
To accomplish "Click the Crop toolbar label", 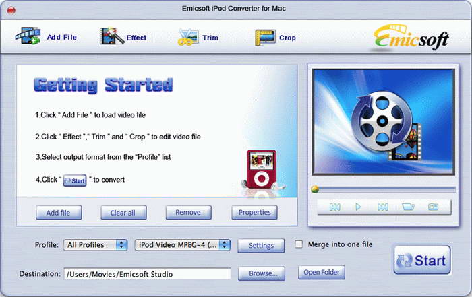I will point(287,38).
